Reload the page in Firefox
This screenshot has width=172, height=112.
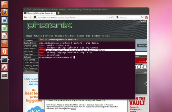[x=112, y=17]
